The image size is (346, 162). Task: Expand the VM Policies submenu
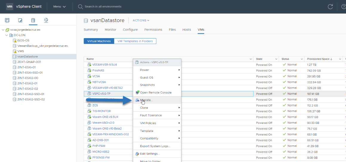[157, 123]
